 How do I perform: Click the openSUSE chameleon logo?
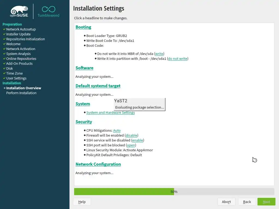[x=19, y=11]
